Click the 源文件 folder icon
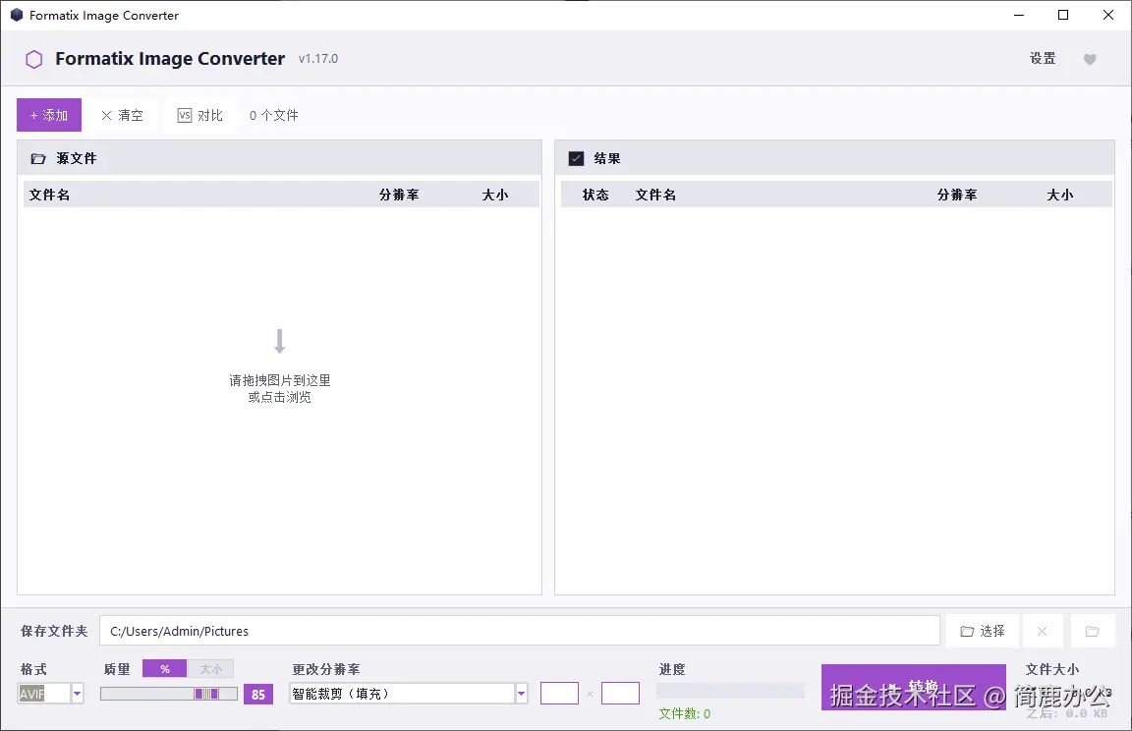Screen dimensions: 1132x731 pos(38,159)
